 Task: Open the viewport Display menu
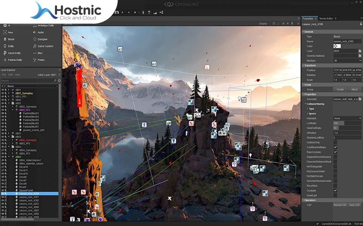click(263, 23)
